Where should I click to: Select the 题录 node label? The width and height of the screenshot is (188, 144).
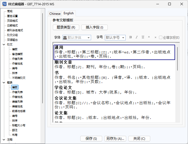[x=10, y=82]
